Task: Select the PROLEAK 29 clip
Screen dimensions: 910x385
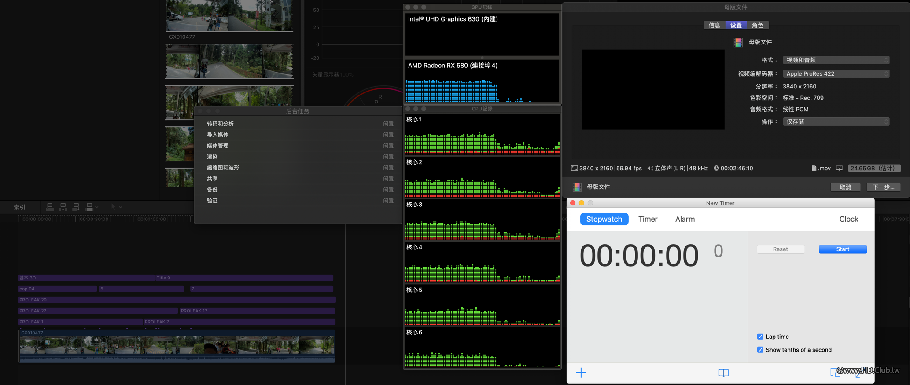Action: (177, 300)
